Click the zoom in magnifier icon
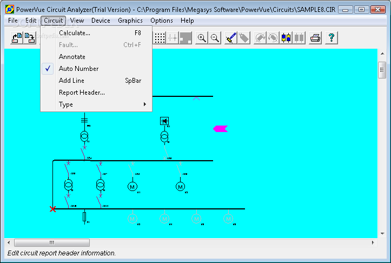 point(202,38)
